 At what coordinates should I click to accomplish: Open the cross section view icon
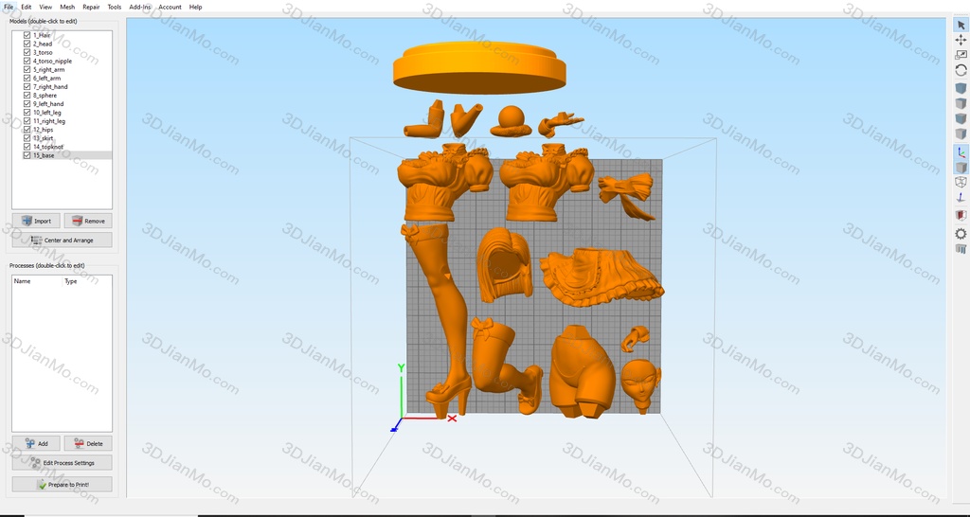click(961, 215)
